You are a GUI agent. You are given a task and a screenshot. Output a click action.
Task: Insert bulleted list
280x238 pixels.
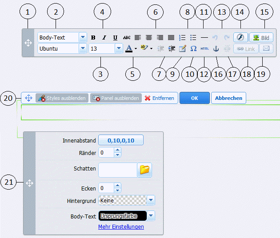pos(193,38)
